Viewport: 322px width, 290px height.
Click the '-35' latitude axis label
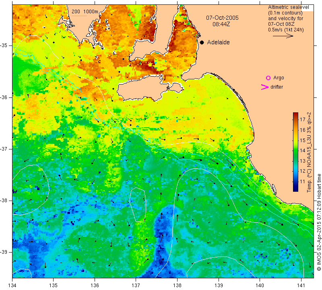4,46
